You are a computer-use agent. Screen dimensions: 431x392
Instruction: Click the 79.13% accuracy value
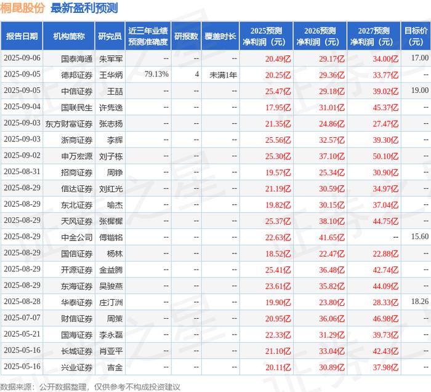coord(156,74)
